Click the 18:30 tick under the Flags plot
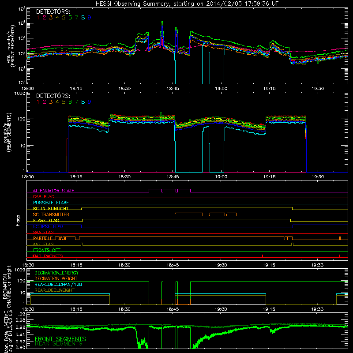This screenshot has width=353, height=353. [124, 265]
